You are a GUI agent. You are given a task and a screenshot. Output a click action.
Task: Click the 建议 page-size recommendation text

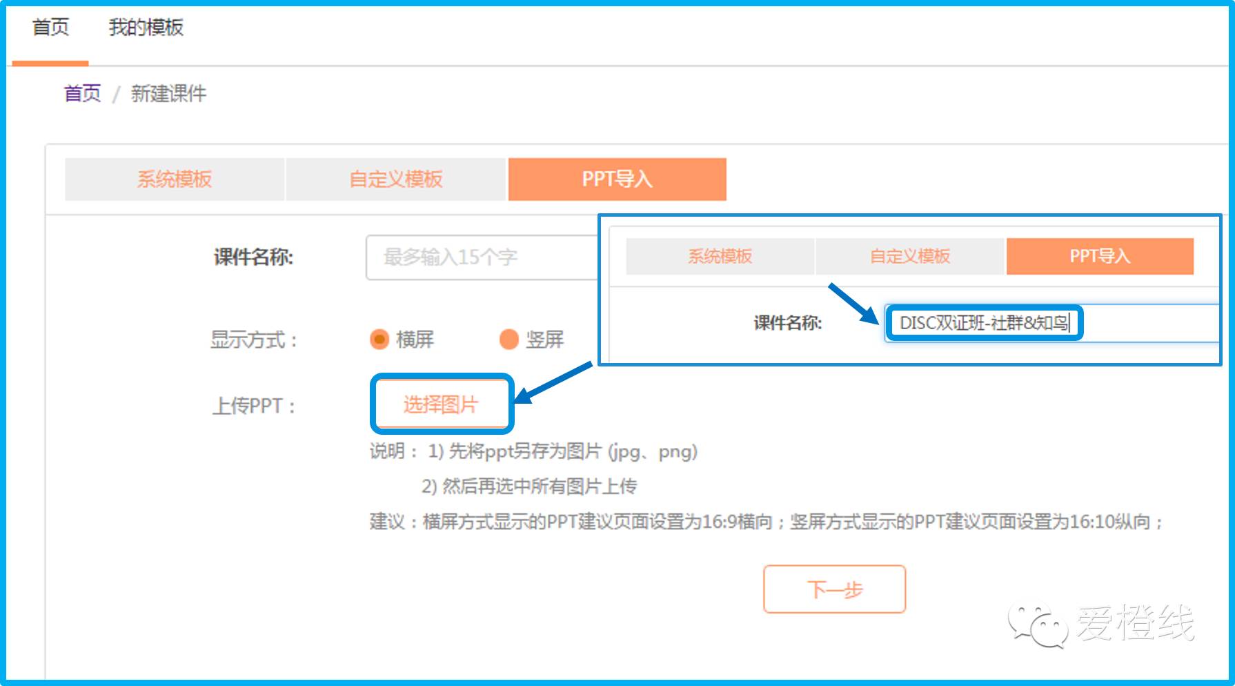click(767, 521)
